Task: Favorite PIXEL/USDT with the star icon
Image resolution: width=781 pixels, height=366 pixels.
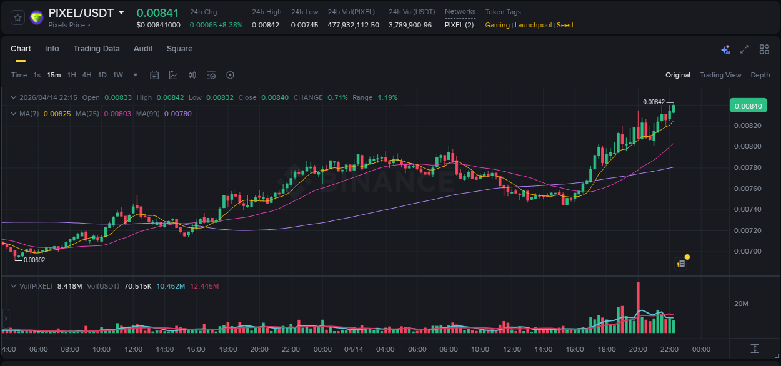Action: pos(17,17)
